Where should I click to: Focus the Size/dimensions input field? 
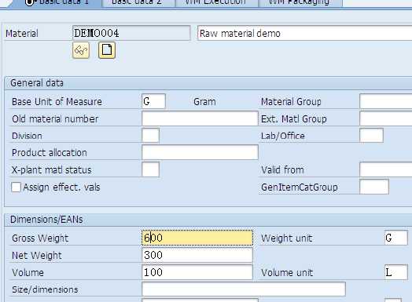point(244,289)
